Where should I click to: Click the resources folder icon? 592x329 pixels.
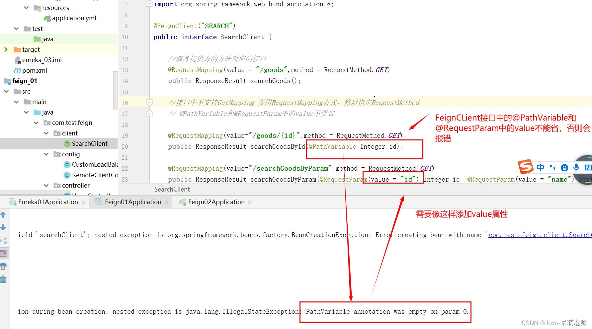(x=37, y=8)
